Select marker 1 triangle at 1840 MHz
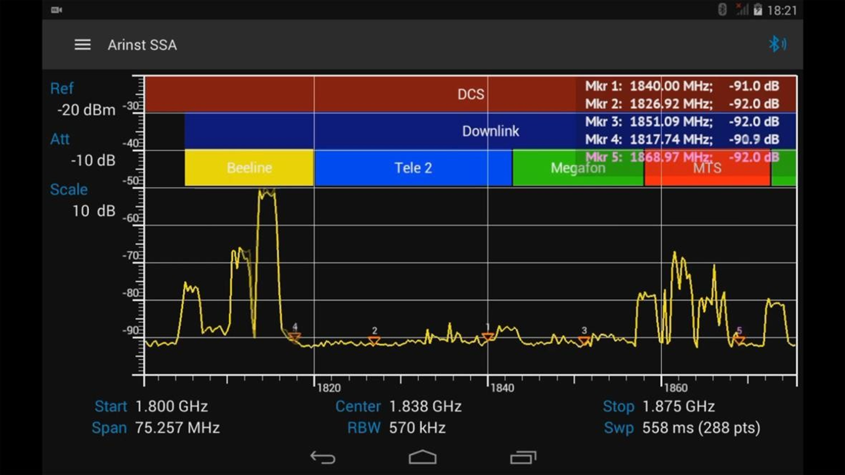This screenshot has width=845, height=475. point(488,336)
